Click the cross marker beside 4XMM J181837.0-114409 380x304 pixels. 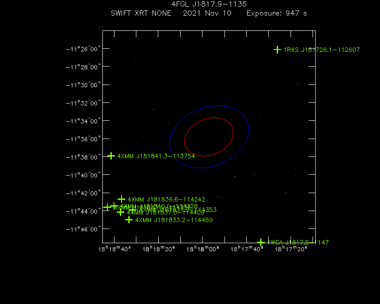coord(120,212)
